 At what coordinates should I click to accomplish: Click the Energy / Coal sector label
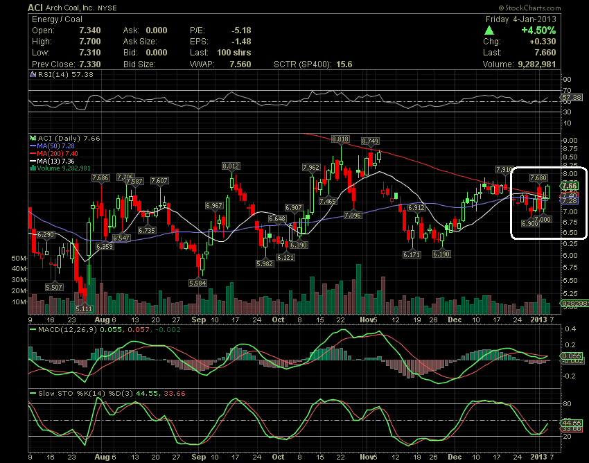57,19
